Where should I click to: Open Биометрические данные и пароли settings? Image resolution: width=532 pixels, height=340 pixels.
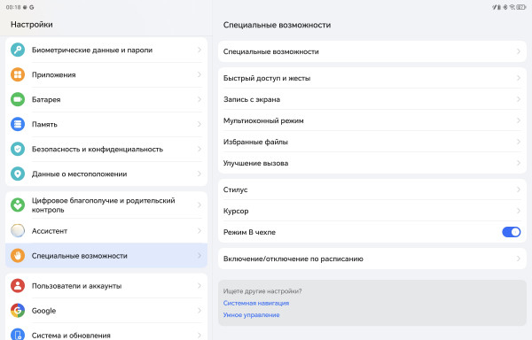106,50
